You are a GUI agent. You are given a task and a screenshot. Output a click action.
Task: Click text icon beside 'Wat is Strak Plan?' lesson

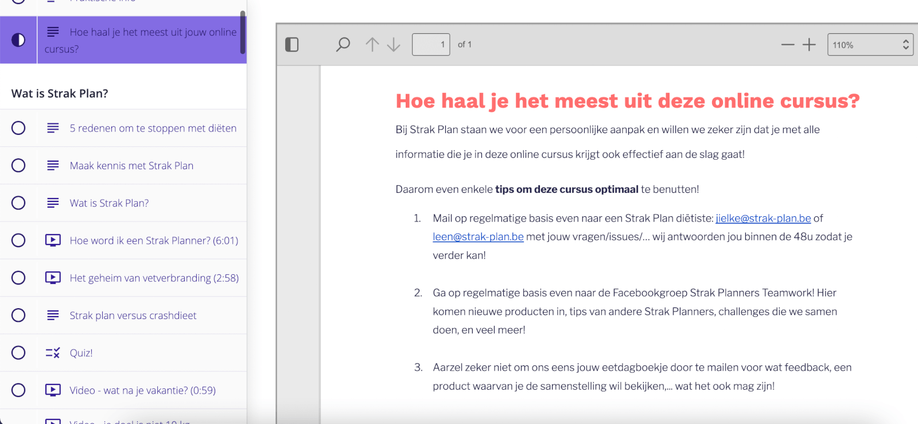point(53,203)
